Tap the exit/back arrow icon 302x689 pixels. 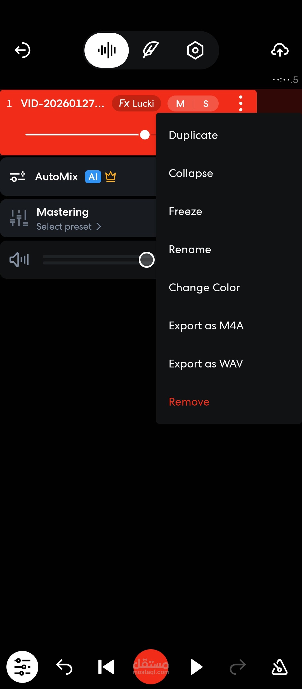tap(22, 50)
